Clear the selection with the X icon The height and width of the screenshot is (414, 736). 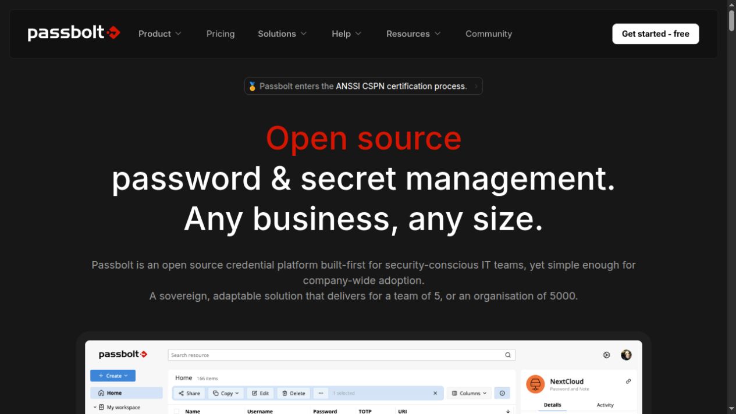point(435,393)
